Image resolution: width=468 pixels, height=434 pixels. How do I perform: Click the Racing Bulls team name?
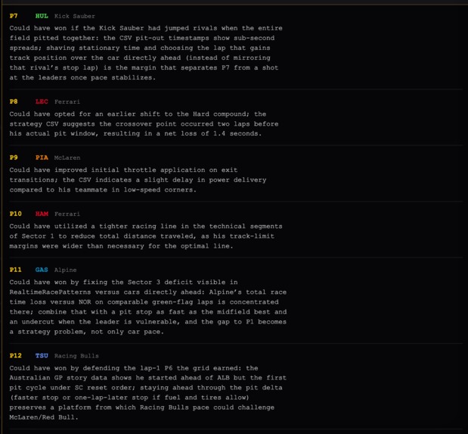point(76,356)
